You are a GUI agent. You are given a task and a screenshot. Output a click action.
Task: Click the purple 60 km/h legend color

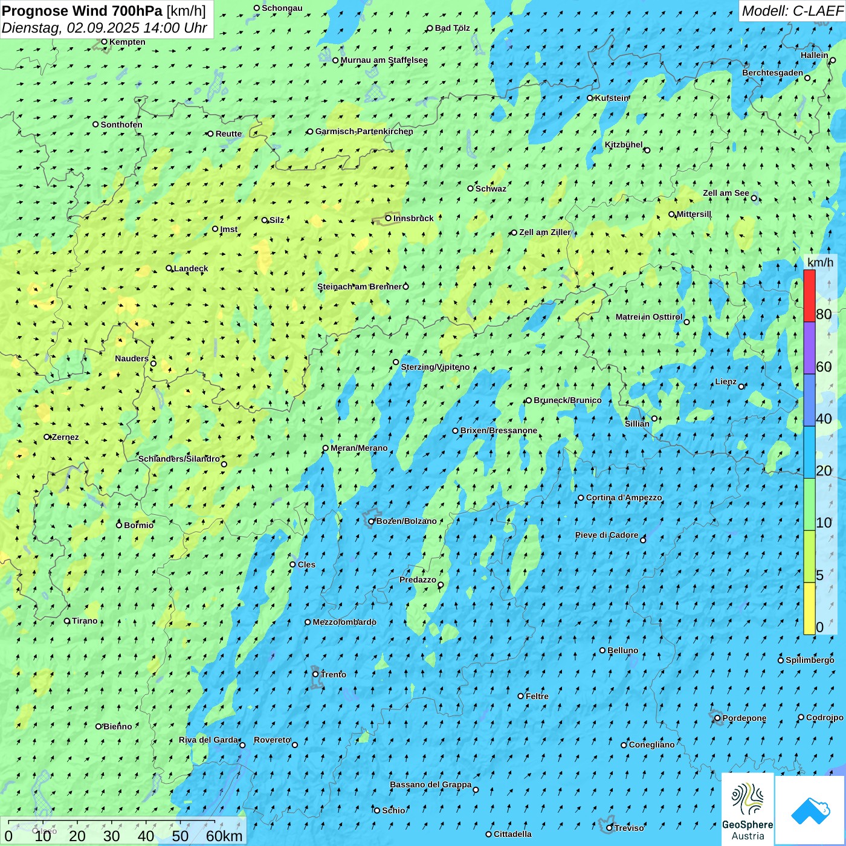point(809,348)
